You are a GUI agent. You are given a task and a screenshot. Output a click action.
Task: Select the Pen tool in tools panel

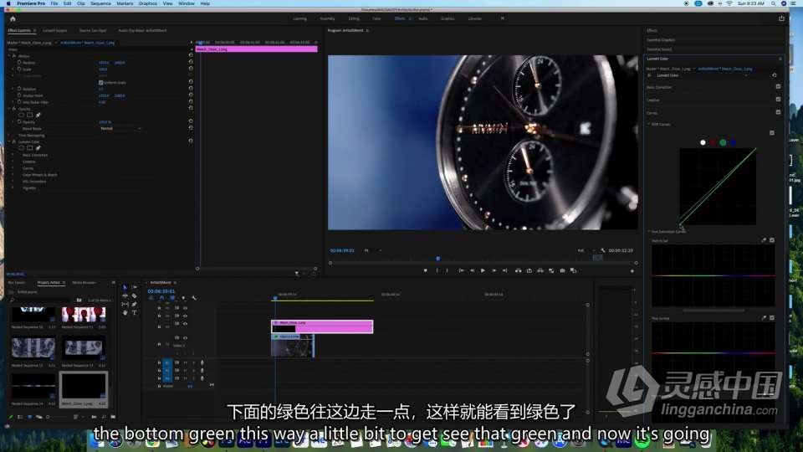click(134, 304)
